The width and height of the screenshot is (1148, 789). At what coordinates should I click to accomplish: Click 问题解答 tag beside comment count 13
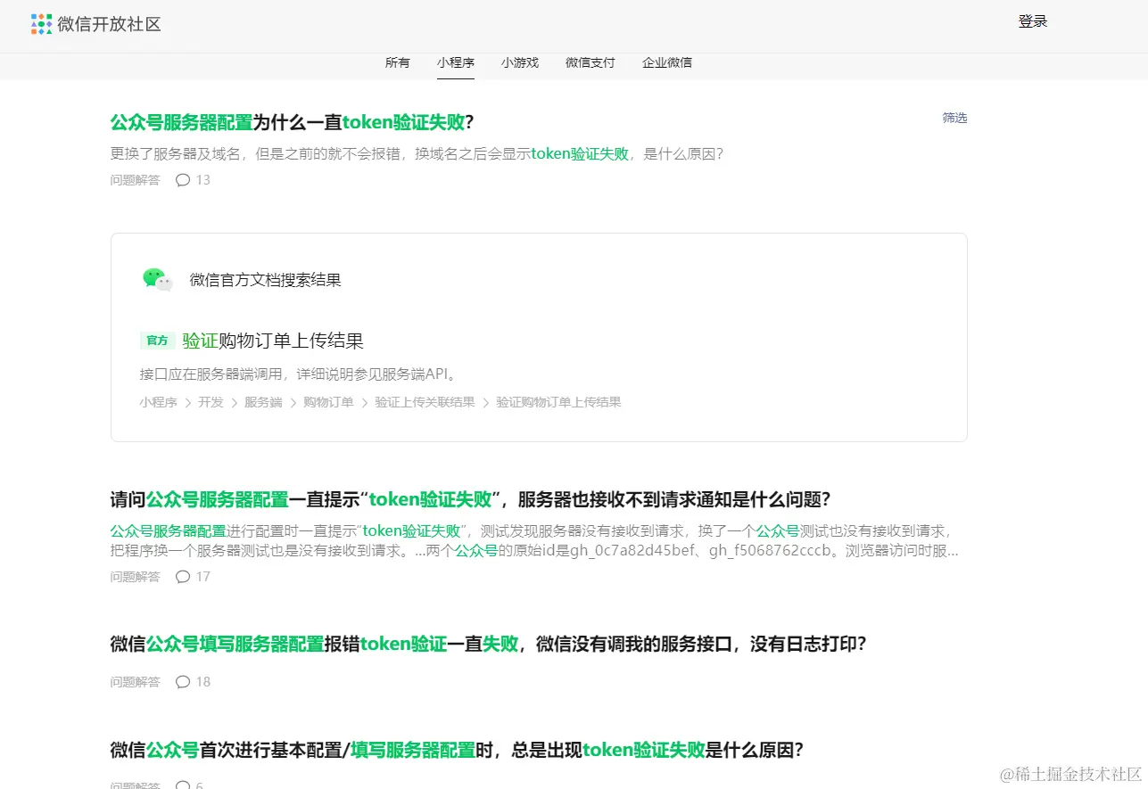click(x=136, y=180)
